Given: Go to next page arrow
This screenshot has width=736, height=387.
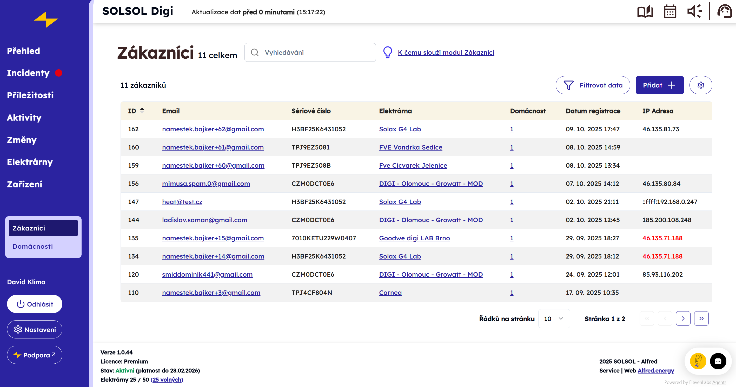Looking at the screenshot, I should 683,318.
